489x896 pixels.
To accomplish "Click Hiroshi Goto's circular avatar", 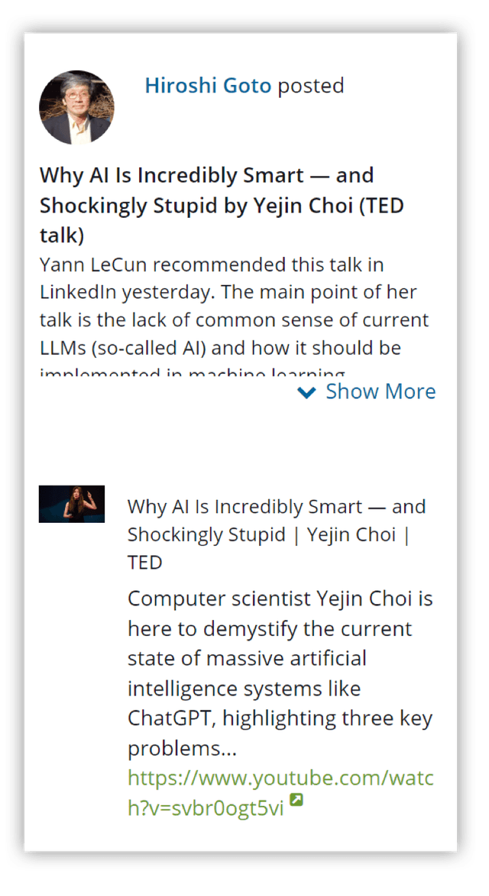I will tap(76, 107).
